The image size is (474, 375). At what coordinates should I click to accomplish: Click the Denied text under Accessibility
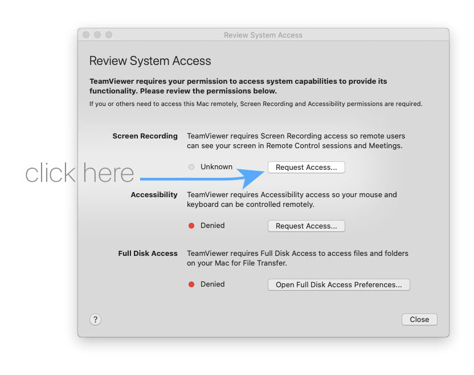pos(213,226)
